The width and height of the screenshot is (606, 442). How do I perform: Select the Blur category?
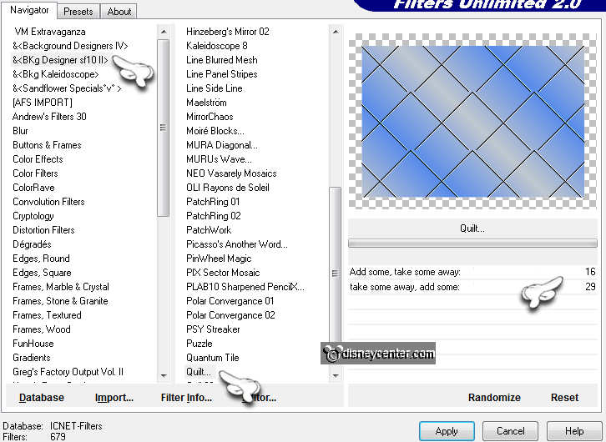[21, 131]
